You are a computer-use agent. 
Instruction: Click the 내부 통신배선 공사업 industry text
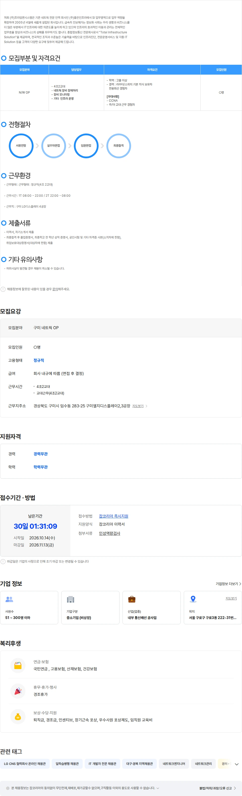[142, 618]
